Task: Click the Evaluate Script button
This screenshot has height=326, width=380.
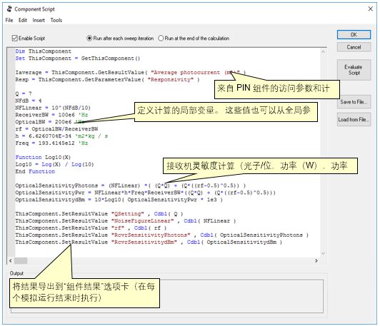Action: click(354, 70)
